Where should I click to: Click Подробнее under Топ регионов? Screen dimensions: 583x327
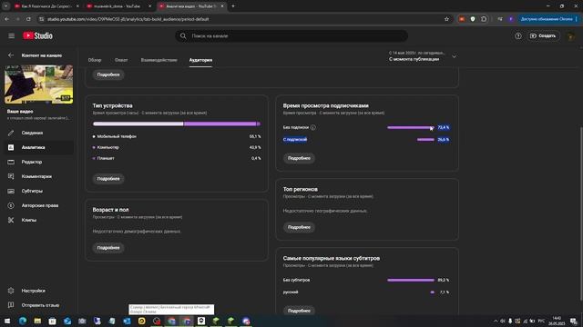pos(299,227)
